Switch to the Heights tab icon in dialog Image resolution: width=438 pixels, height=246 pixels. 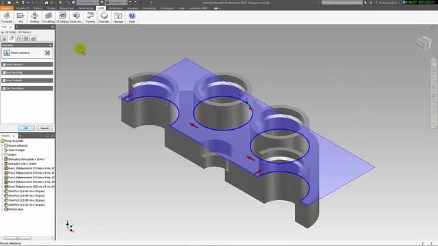pyautogui.click(x=18, y=38)
